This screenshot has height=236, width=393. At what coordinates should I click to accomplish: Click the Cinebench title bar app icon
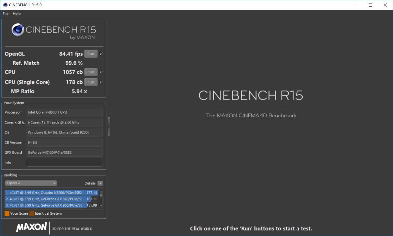(5, 5)
